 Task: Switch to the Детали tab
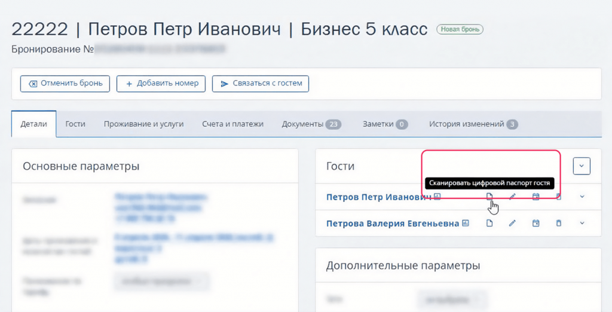[x=33, y=124]
